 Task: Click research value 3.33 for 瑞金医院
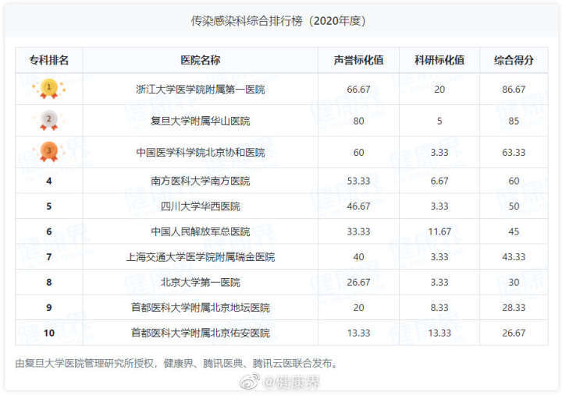pos(439,257)
